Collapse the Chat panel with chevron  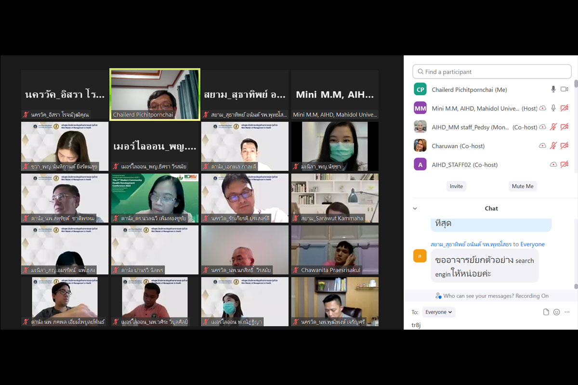(x=415, y=208)
